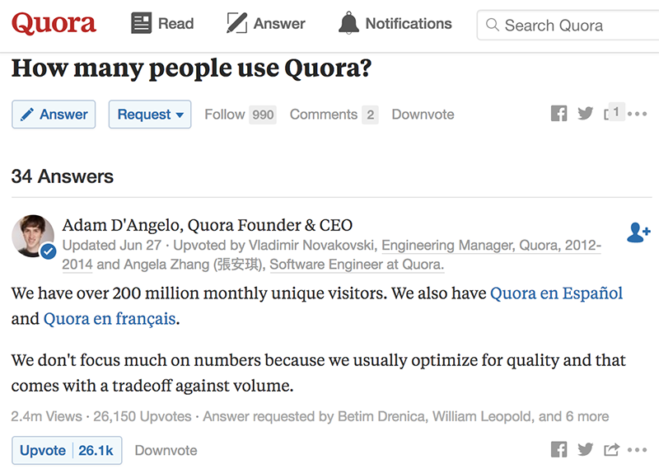
Task: Share question on Twitter
Action: 586,114
